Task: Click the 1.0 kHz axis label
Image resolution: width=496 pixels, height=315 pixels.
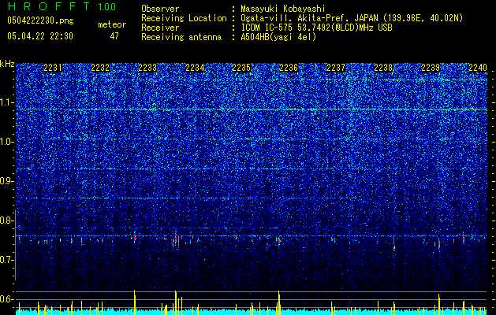Action: coord(7,142)
